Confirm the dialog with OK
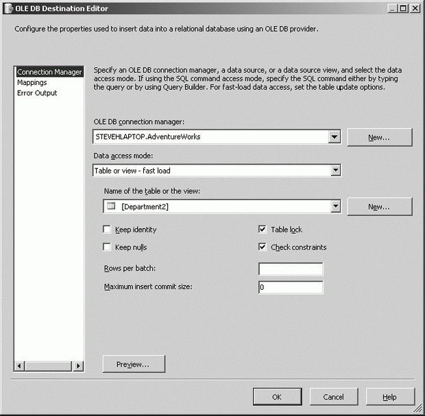425x416 pixels. tap(278, 397)
